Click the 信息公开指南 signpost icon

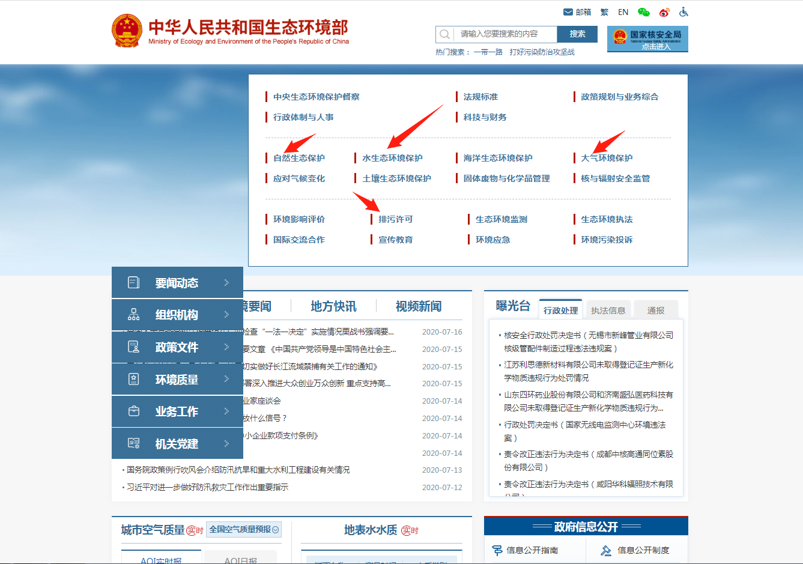pos(497,550)
